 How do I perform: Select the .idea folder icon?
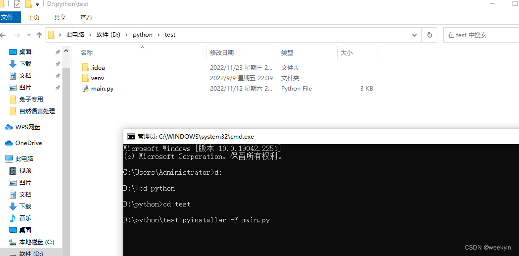pyautogui.click(x=85, y=67)
